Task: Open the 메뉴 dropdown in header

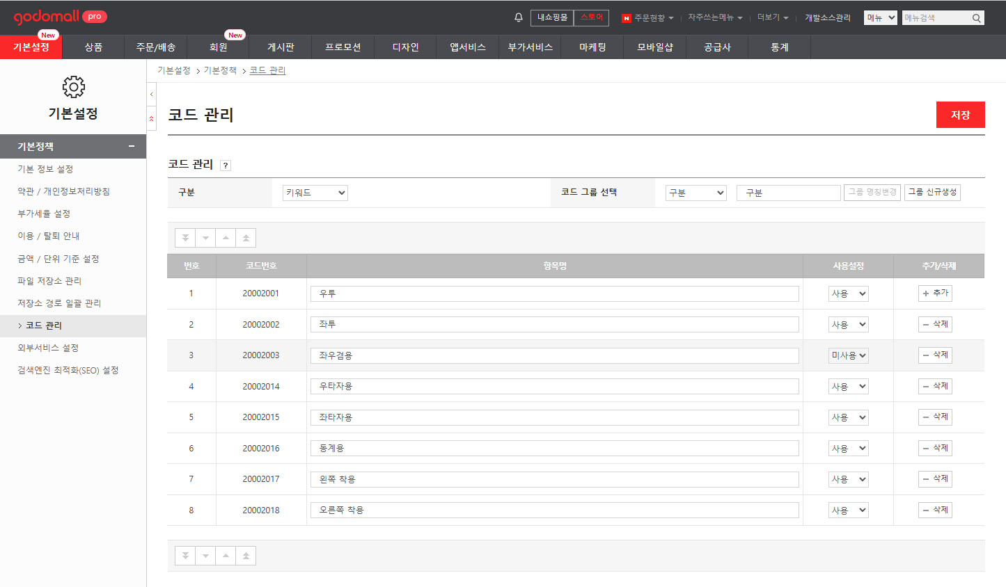Action: [x=881, y=18]
